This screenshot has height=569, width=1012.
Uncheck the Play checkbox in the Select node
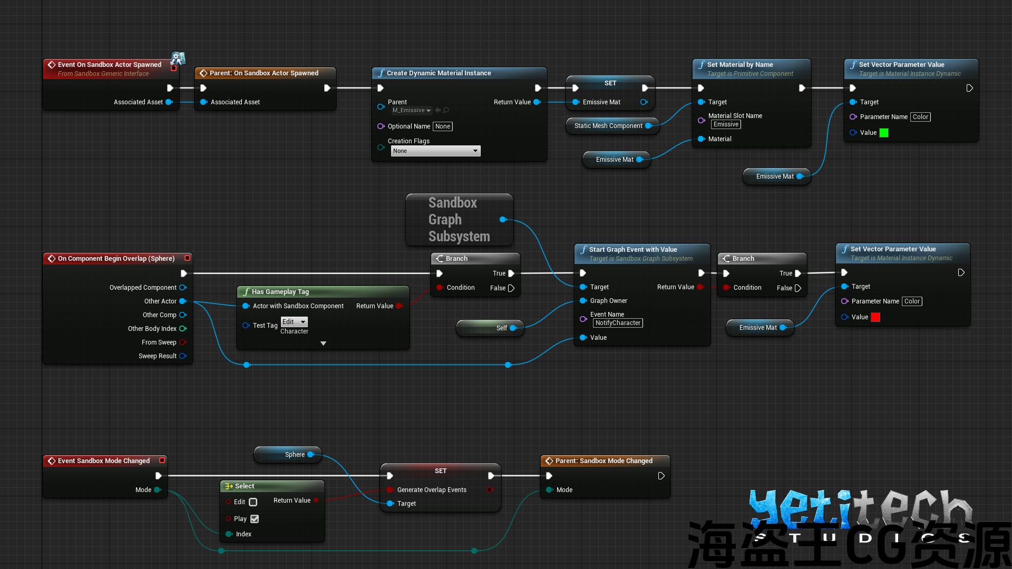pos(255,519)
